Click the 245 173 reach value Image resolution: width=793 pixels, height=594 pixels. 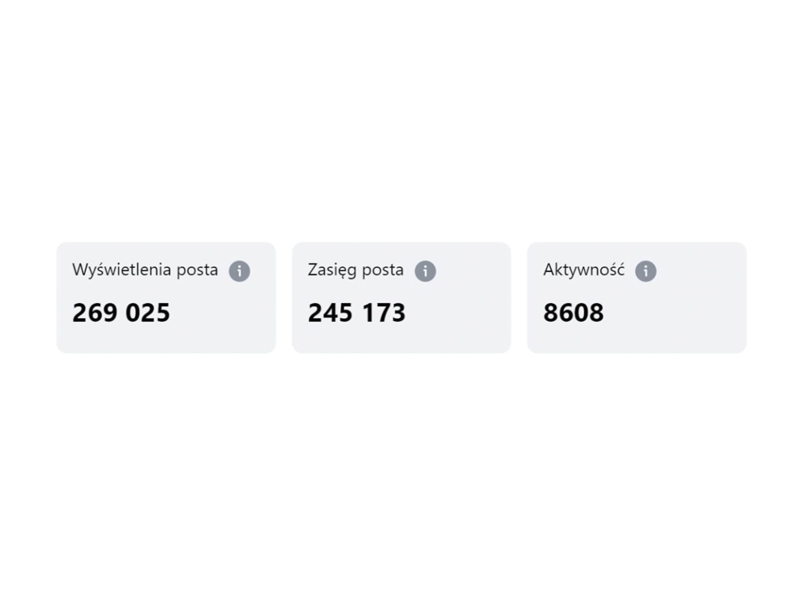coord(357,312)
